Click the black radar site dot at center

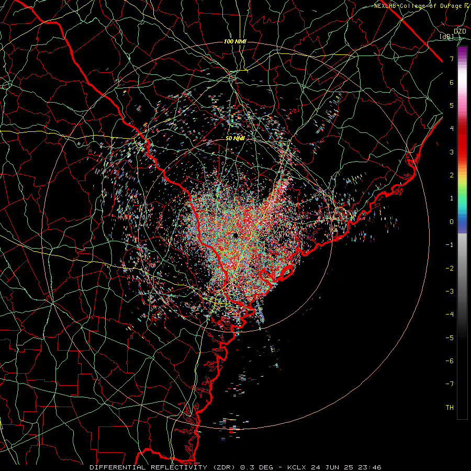coord(235,235)
